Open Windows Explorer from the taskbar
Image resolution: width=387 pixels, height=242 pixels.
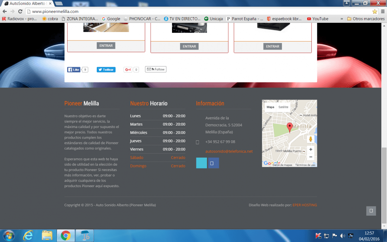(47, 236)
